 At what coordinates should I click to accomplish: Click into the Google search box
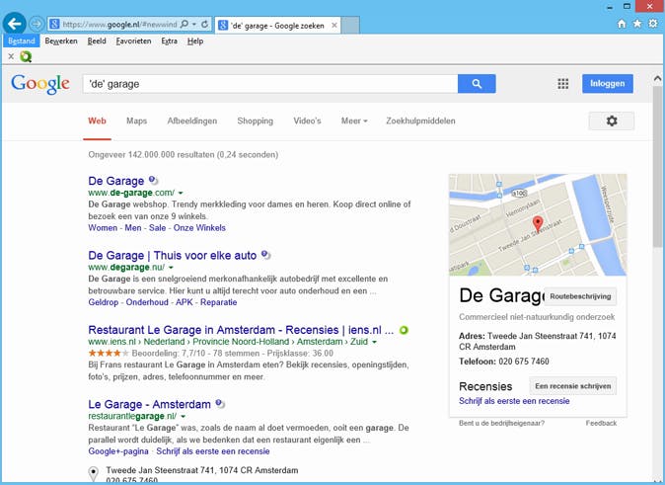pyautogui.click(x=270, y=84)
